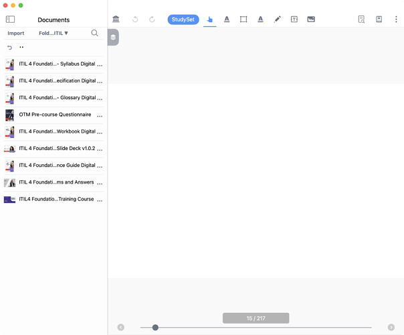Toggle the sidebar panel icon

[x=10, y=19]
